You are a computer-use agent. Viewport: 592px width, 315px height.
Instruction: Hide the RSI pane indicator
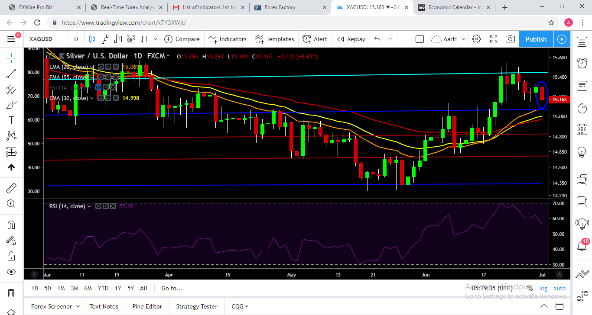[x=98, y=206]
